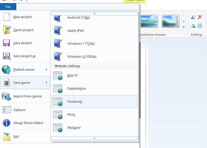
Task: Click the Rotate right icon in Editing
Action: [x=193, y=26]
